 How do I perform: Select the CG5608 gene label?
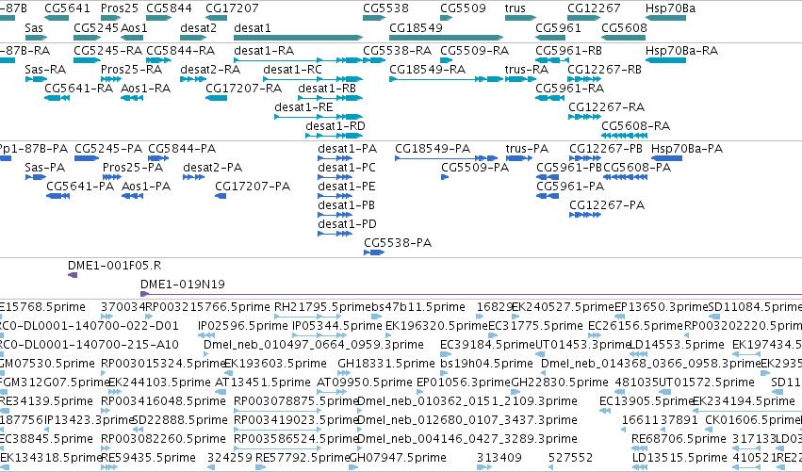point(624,28)
